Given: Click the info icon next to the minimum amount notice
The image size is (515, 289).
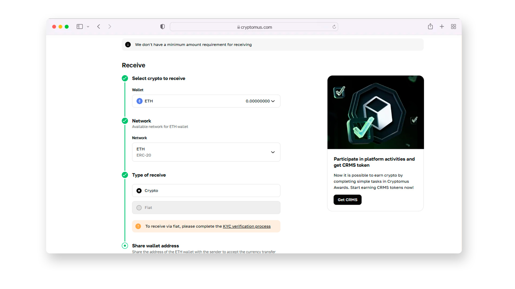Looking at the screenshot, I should (128, 44).
